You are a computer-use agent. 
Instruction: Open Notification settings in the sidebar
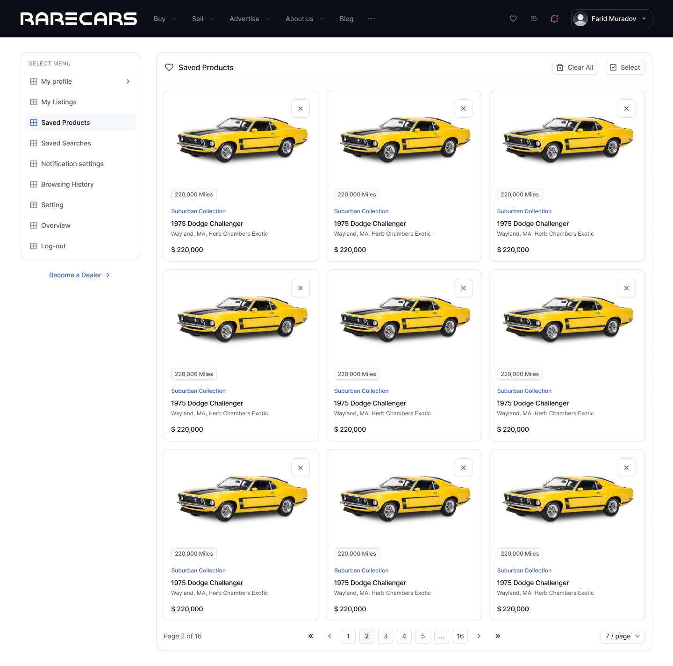81,164
